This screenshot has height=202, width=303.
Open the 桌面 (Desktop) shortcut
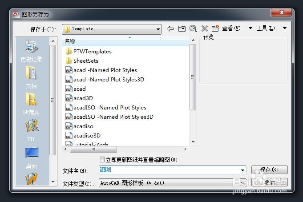32,158
